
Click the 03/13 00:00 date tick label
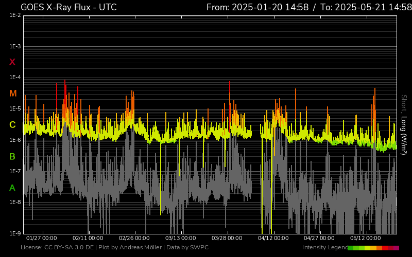181,238
